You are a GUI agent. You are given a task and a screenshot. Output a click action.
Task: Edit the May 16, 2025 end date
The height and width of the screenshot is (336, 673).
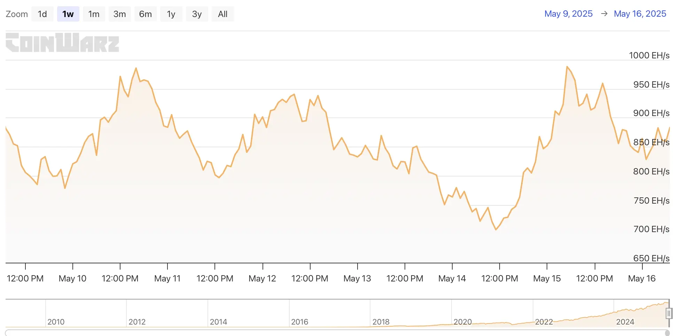640,14
